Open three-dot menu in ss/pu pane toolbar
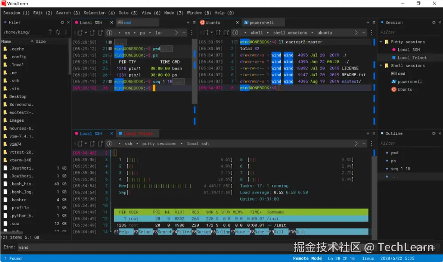The image size is (443, 262). 192,33
